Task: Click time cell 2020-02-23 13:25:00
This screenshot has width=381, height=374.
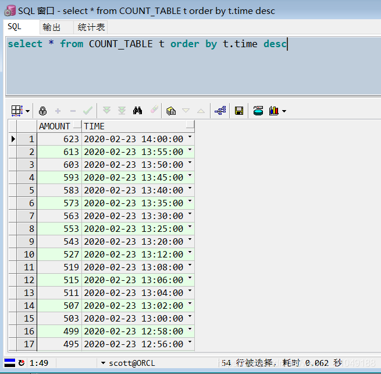Action: tap(138, 229)
